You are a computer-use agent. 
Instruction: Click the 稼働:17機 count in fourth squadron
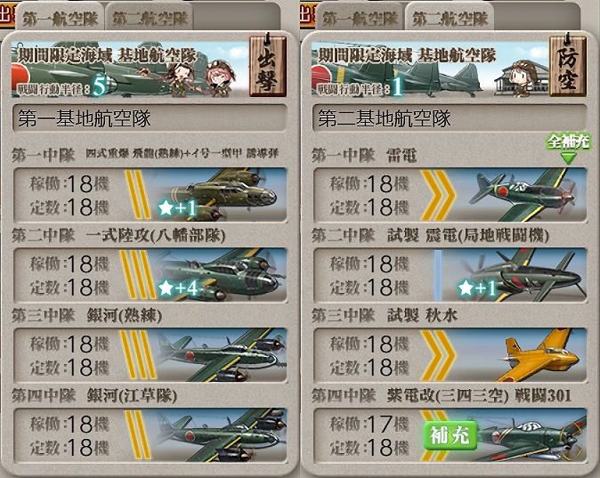pos(369,423)
